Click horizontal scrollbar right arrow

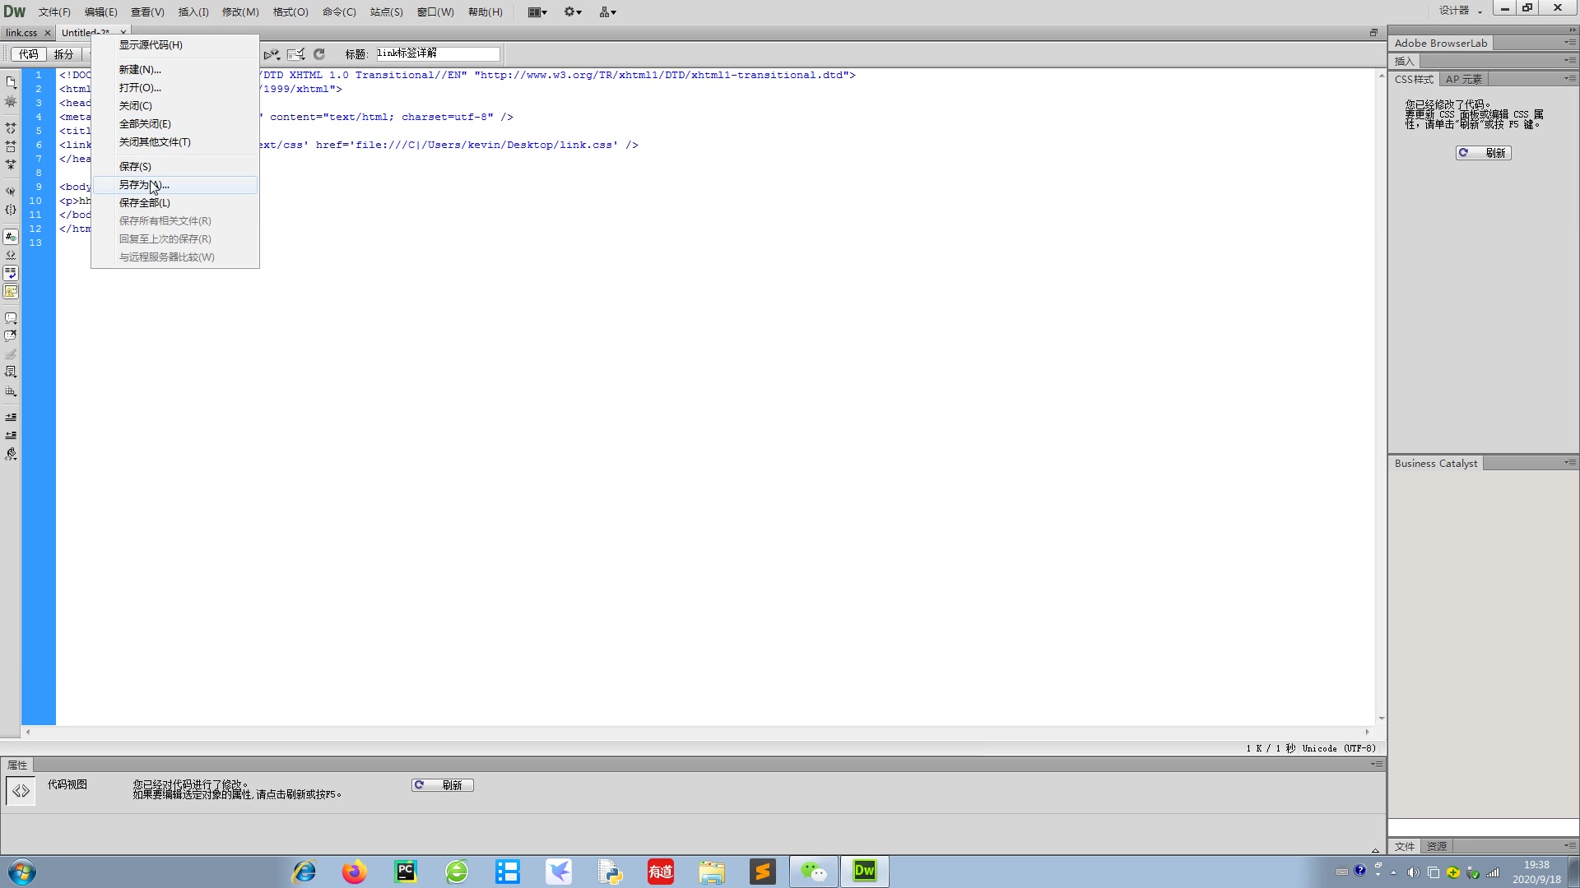point(1367,732)
